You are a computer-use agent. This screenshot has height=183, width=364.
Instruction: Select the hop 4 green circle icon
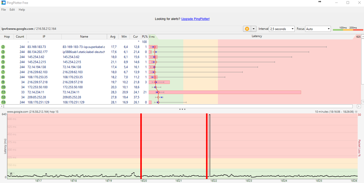[x=3, y=57]
